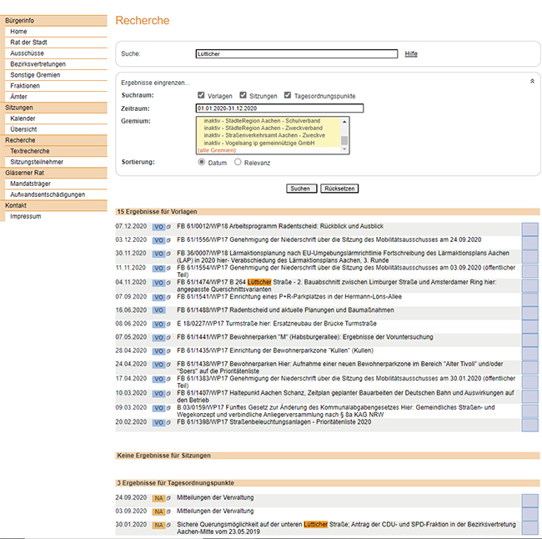Viewport: 542px width, 539px height.
Task: Click the VO badge for Arbeitsprogramm Radentscheid entry
Action: point(158,226)
